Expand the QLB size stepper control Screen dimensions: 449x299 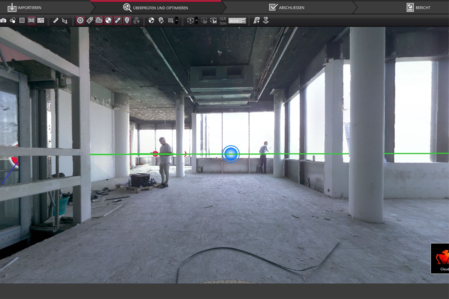(x=243, y=21)
